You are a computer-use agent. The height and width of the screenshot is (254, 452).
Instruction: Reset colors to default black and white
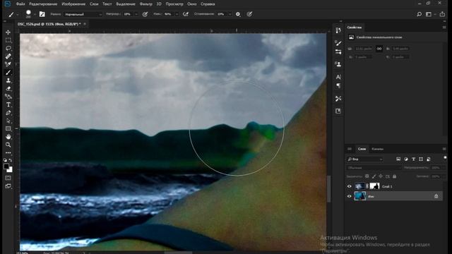[x=6, y=160]
